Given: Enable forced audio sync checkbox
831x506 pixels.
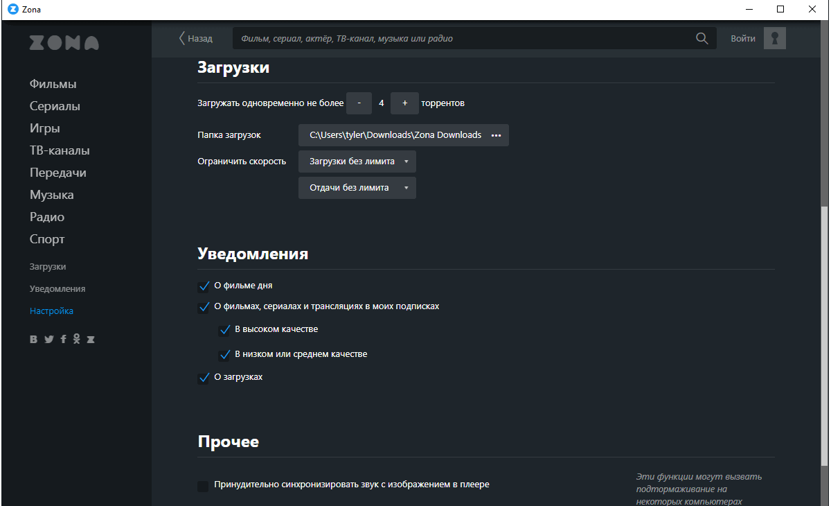Looking at the screenshot, I should click(203, 486).
